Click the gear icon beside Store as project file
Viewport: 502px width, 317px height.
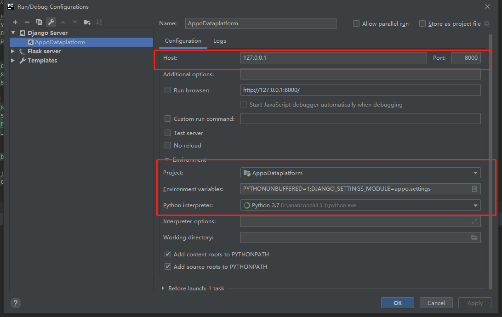(487, 24)
